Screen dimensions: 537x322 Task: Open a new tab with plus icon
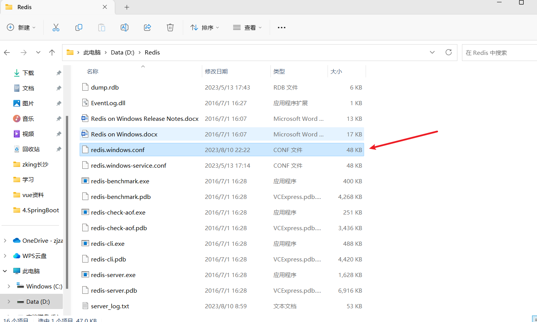[127, 7]
